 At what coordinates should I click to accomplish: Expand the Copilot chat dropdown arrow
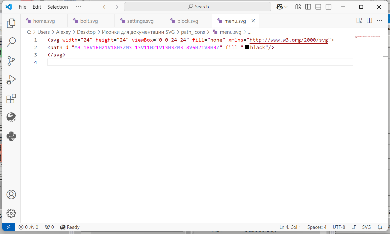coord(286,7)
